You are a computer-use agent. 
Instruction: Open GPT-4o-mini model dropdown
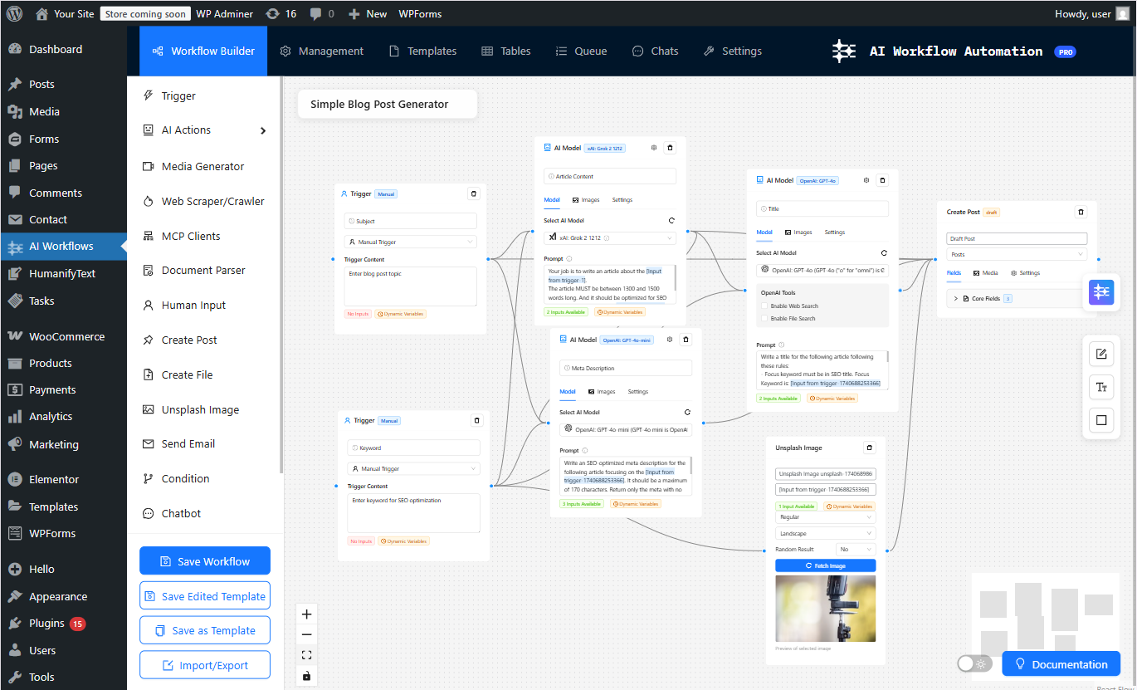pos(626,429)
